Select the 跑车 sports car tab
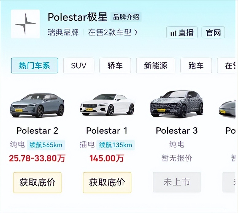 click(196, 65)
